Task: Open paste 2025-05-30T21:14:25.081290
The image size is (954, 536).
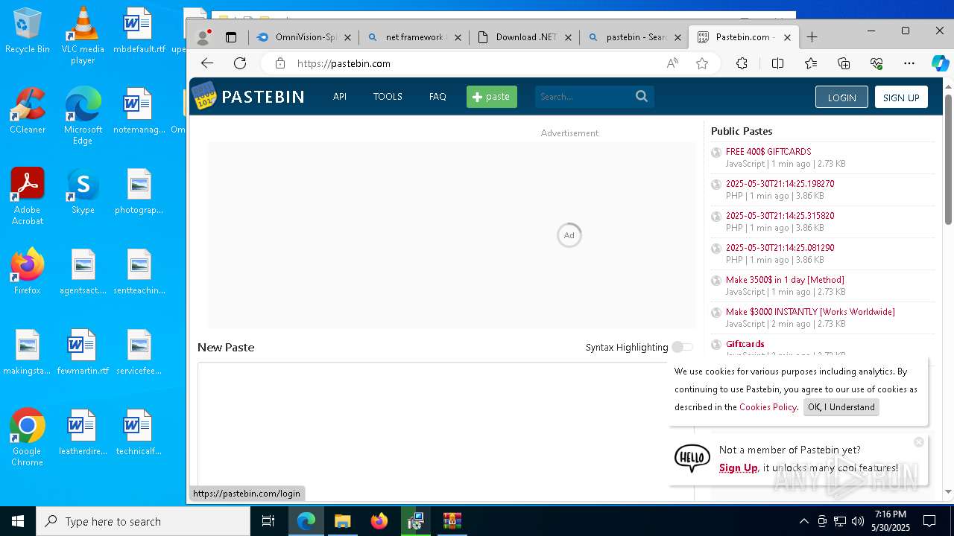Action: point(780,247)
